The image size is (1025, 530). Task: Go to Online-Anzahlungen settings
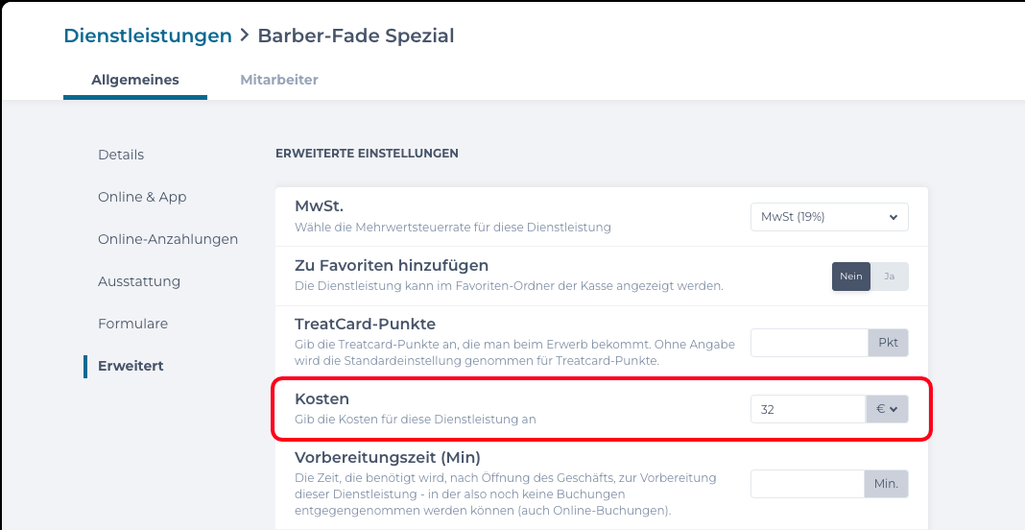tap(168, 239)
